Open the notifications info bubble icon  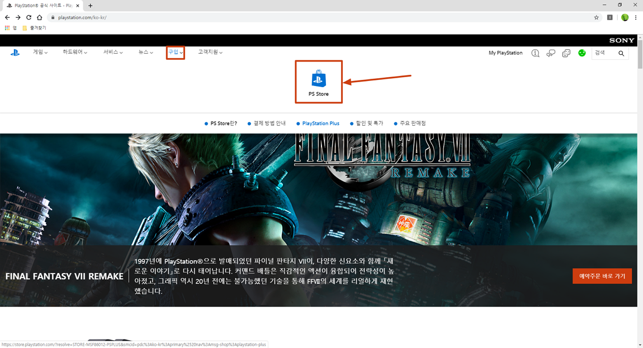click(x=535, y=53)
